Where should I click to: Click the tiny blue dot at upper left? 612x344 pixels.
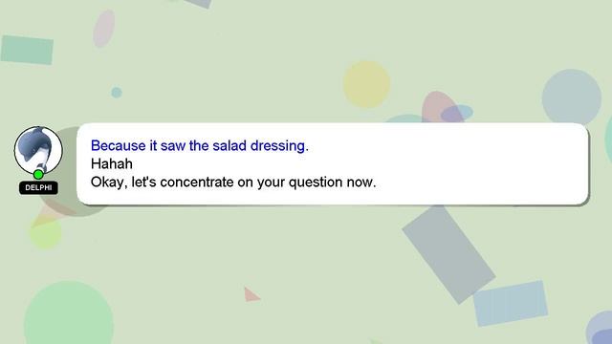(117, 93)
